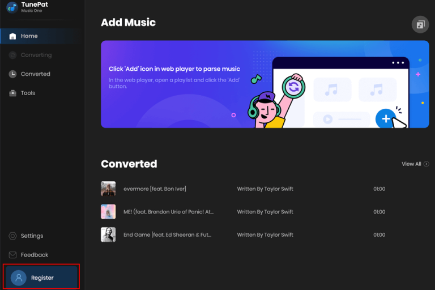435x290 pixels.
Task: Click the Converted clock icon
Action: (12, 74)
